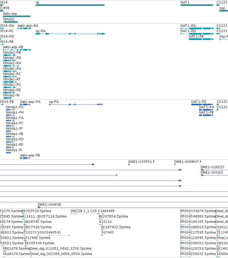The width and height of the screenshot is (228, 258).
Task: Select the Nmda1-PB protein
Action: [x=10, y=137]
